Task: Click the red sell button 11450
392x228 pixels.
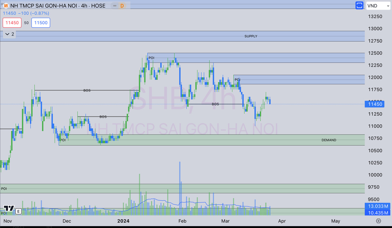Action: click(x=12, y=23)
